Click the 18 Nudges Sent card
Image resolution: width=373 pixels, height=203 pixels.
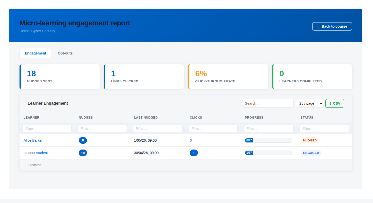60,77
